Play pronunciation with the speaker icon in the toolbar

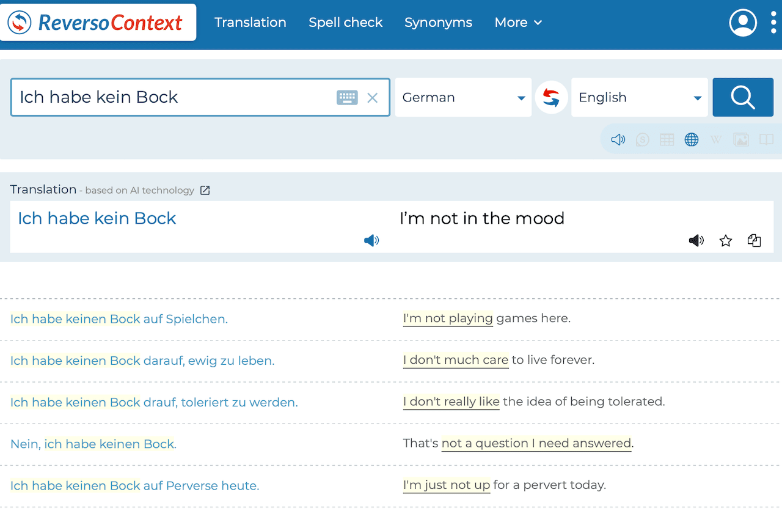(618, 139)
